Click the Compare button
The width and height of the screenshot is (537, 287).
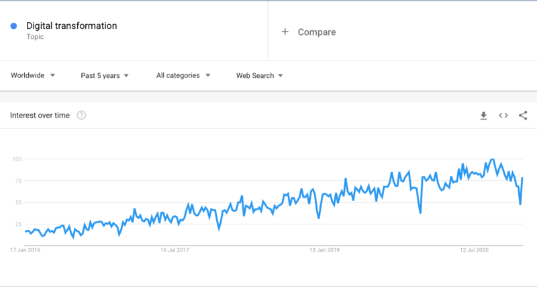[316, 32]
